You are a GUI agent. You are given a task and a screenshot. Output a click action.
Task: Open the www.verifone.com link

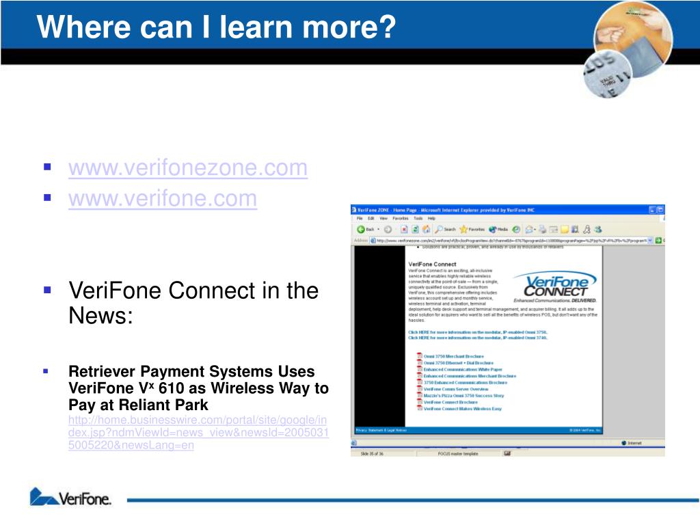pos(163,199)
